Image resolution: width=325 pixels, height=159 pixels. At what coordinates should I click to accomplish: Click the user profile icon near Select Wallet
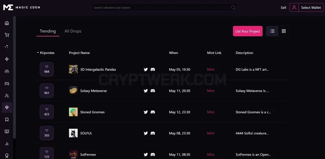[294, 7]
